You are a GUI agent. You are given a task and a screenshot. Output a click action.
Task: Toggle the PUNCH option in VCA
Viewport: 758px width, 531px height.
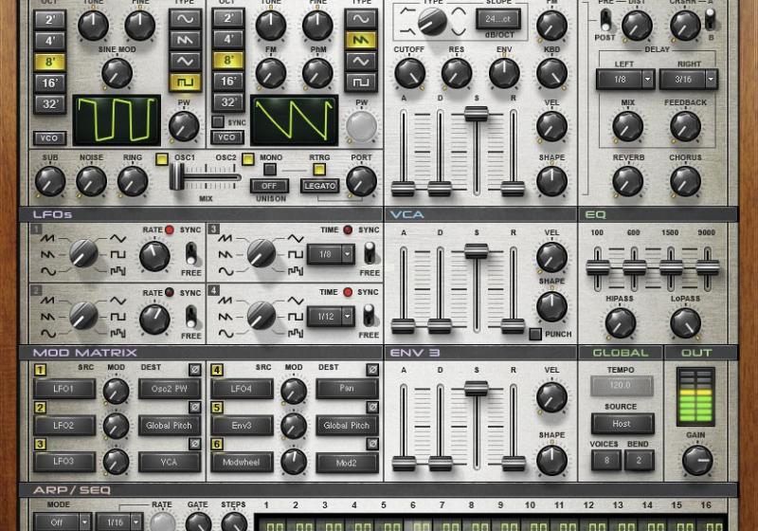pyautogui.click(x=535, y=334)
